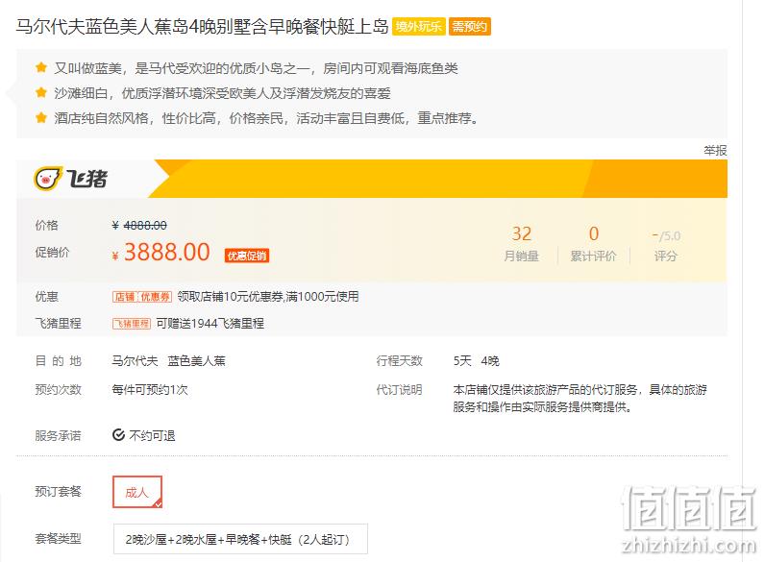765x562 pixels.
Task: Click the star icon beside 沙滩细白
Action: 41,92
